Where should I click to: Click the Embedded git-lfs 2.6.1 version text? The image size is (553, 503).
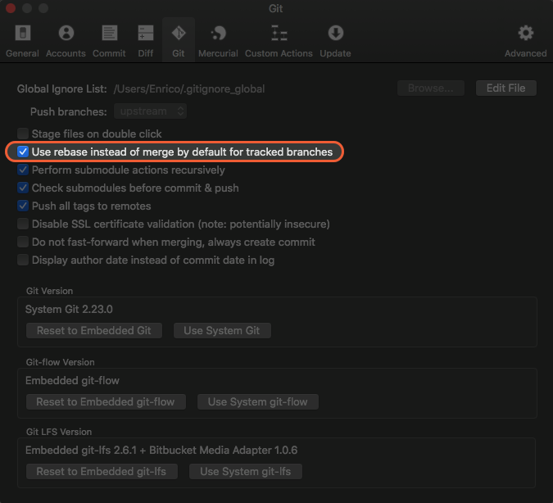(x=161, y=450)
